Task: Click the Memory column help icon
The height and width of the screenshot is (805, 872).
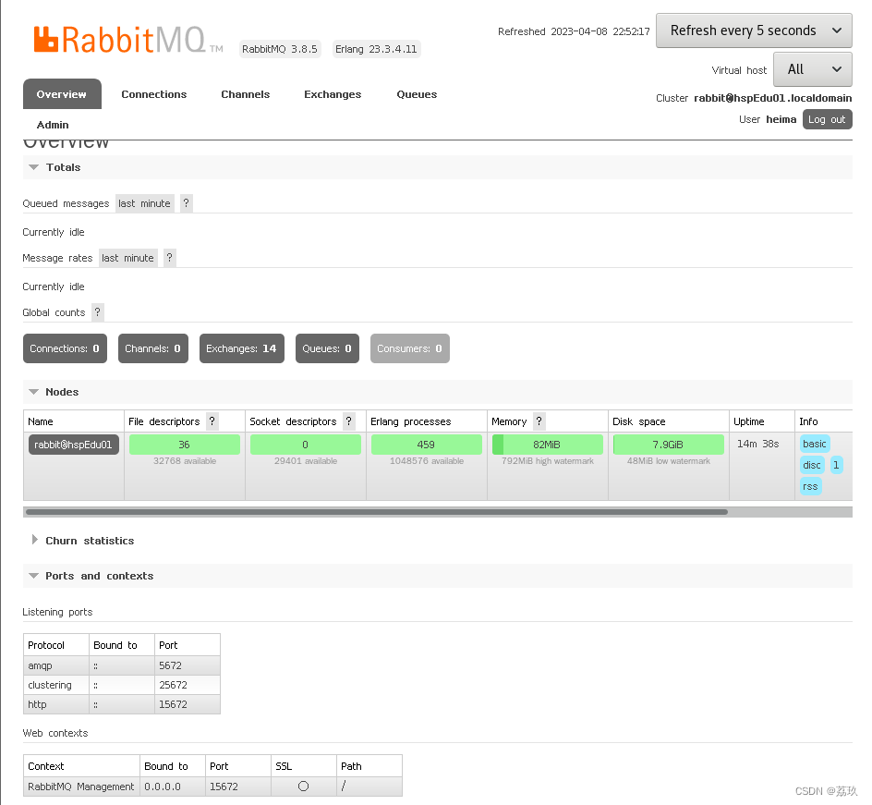Action: [x=539, y=421]
